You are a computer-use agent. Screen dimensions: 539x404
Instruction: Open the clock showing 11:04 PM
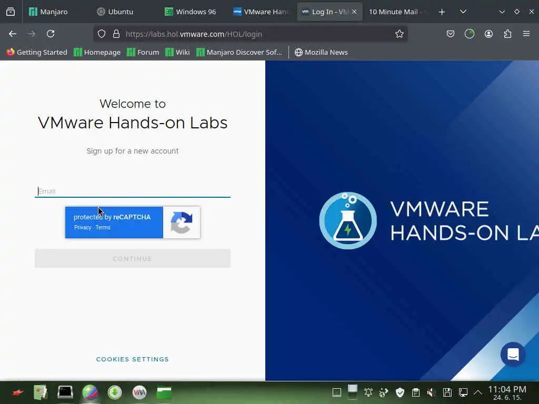(507, 392)
